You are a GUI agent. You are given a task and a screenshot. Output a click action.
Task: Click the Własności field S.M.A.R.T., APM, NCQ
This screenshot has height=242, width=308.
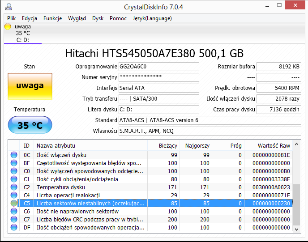tap(210, 131)
